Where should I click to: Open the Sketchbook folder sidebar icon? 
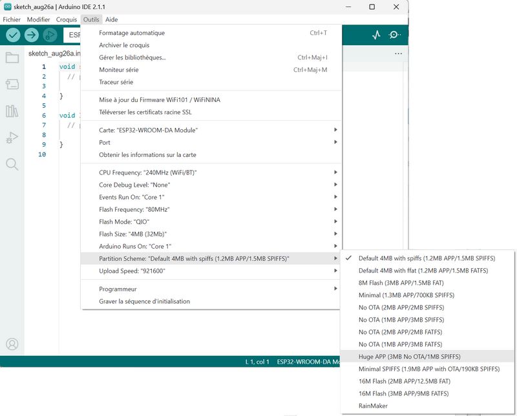point(12,57)
